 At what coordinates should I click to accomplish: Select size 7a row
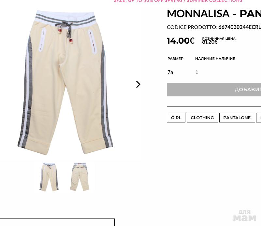pyautogui.click(x=214, y=72)
